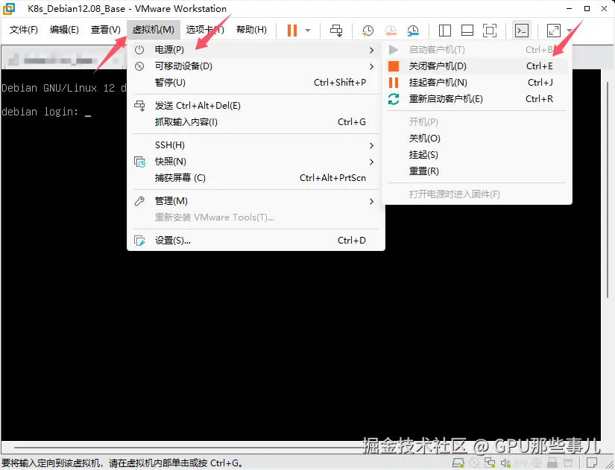Toggle the thumbnail bar visibility icon
This screenshot has height=470, width=615.
click(x=468, y=30)
